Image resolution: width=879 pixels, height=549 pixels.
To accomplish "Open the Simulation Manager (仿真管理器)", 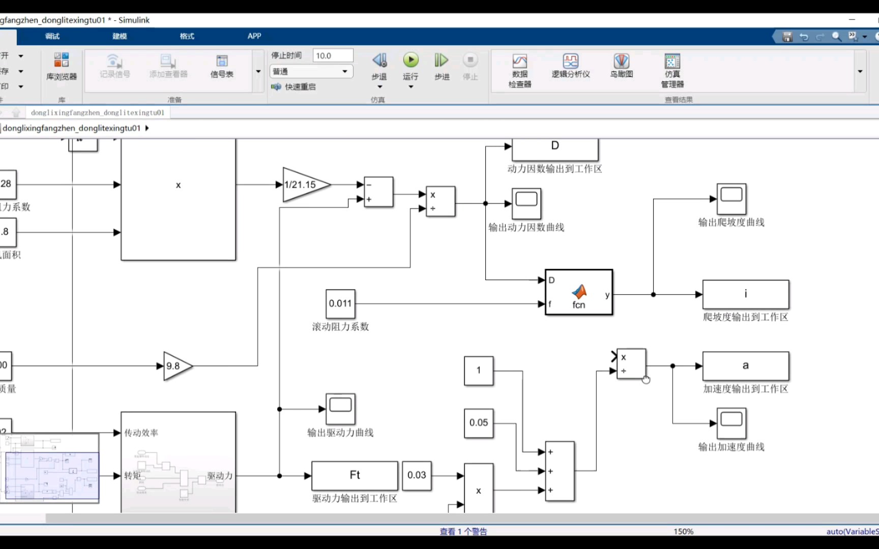I will coord(672,71).
